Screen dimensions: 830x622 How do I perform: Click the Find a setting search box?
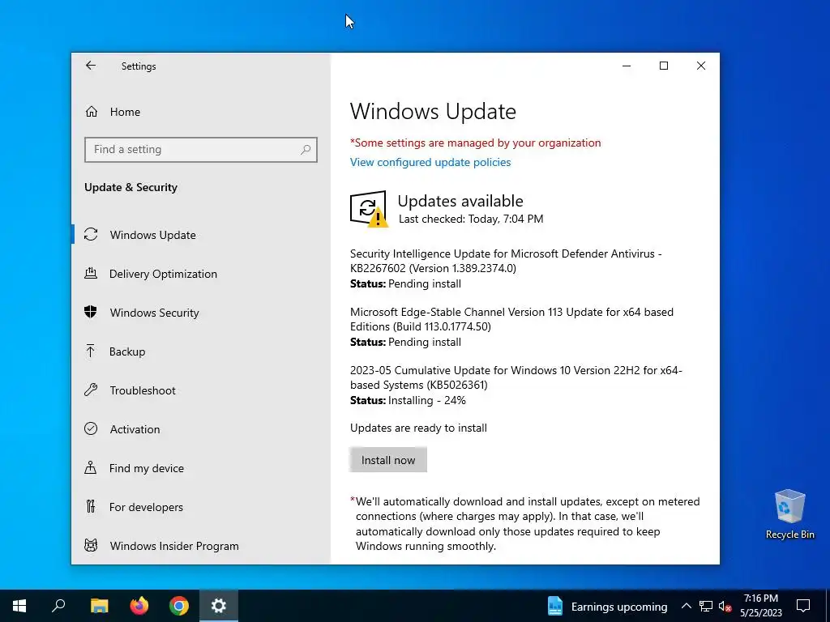201,150
